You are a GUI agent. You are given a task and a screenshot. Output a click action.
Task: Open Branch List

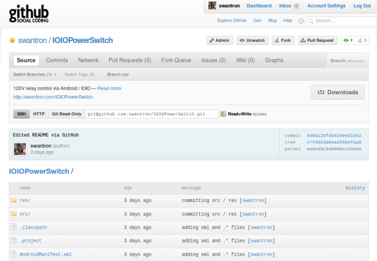[118, 75]
